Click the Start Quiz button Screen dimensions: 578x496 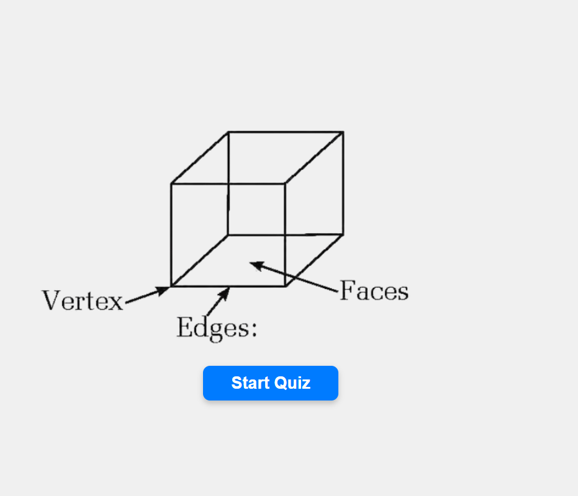click(x=270, y=383)
